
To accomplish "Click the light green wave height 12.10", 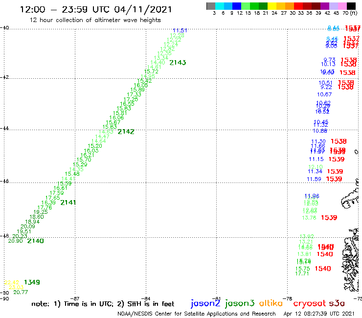I will [316, 167].
